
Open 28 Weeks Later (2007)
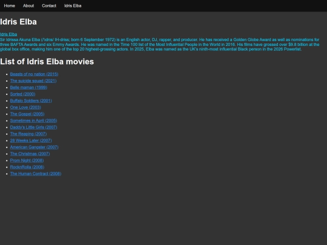pyautogui.click(x=31, y=140)
